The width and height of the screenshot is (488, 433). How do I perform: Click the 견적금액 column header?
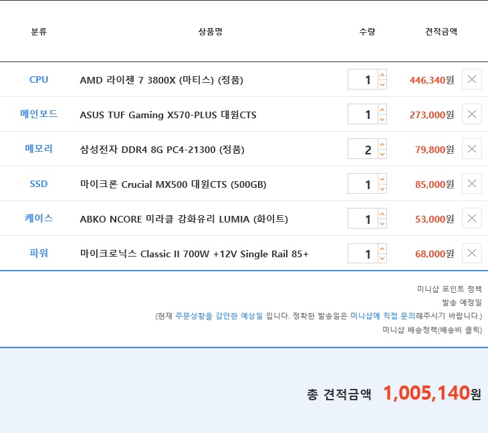click(x=441, y=31)
